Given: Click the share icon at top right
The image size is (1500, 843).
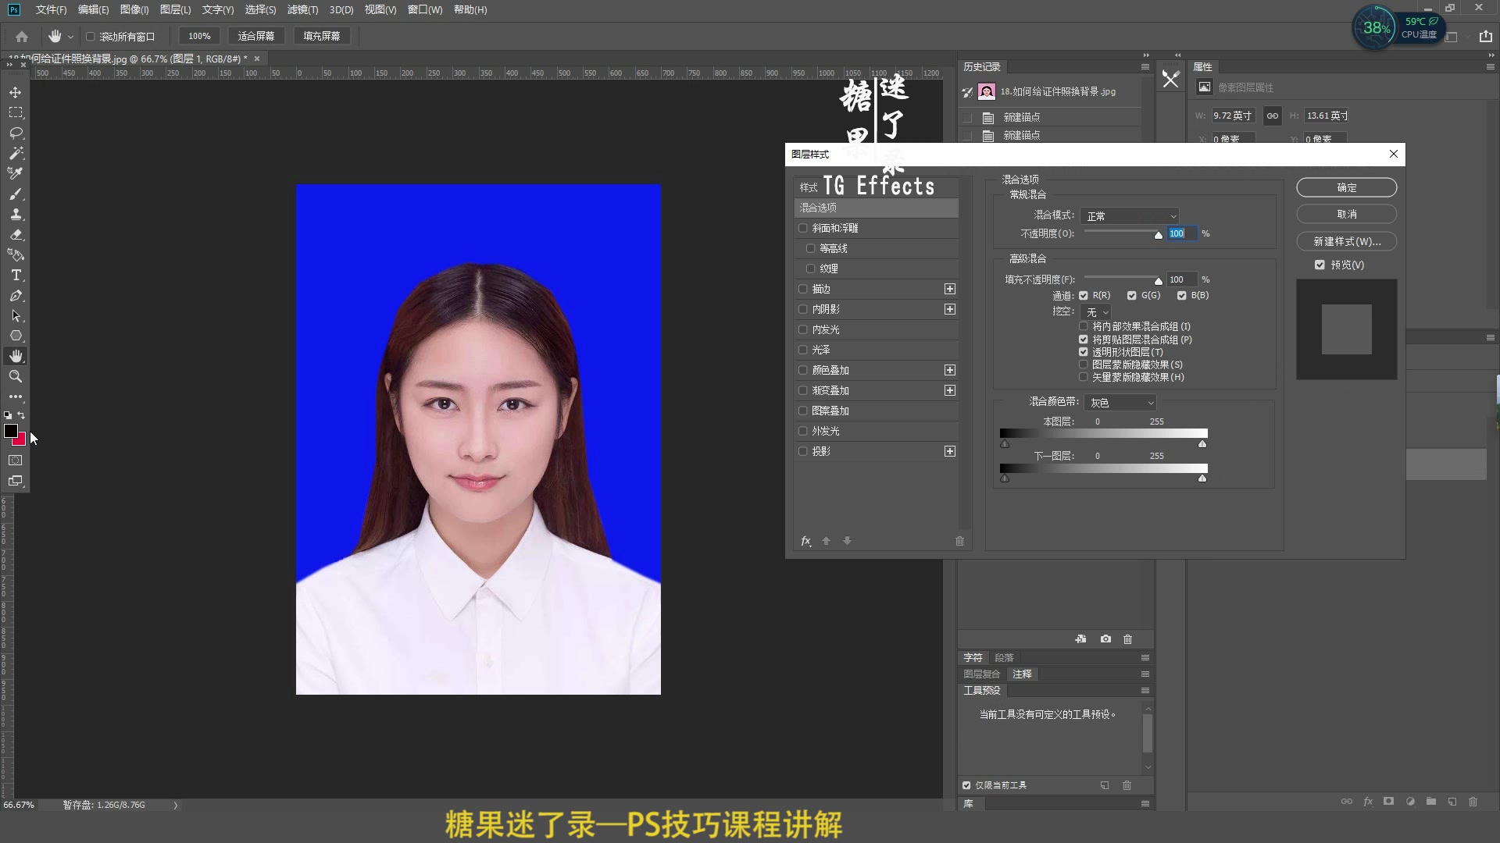Looking at the screenshot, I should click(1485, 36).
